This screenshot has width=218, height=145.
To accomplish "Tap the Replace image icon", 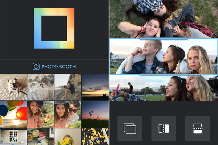I will [x=130, y=128].
